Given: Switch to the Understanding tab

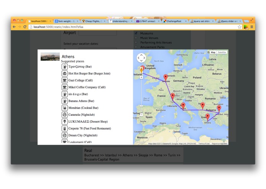Looking at the screenshot, I should [121, 21].
